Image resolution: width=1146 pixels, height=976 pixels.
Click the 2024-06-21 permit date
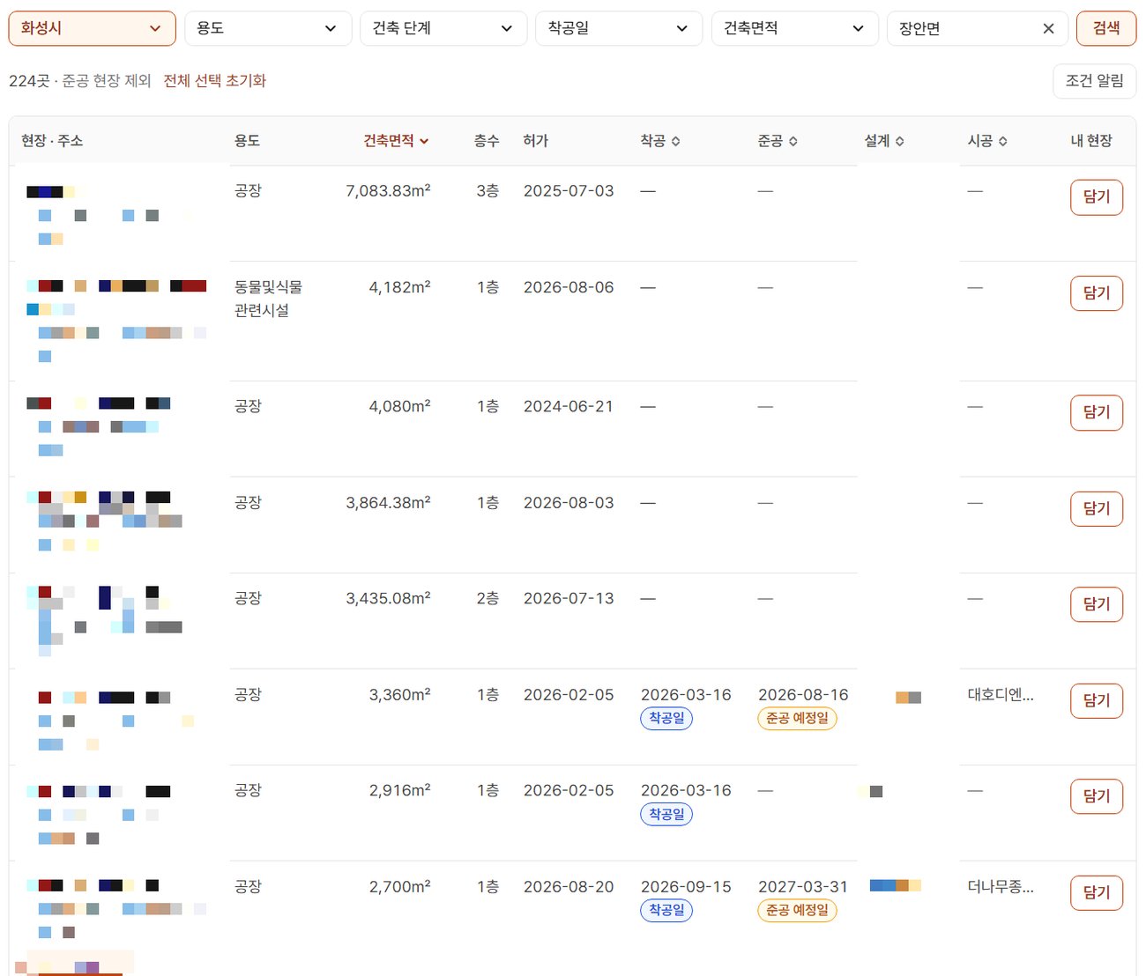point(569,406)
